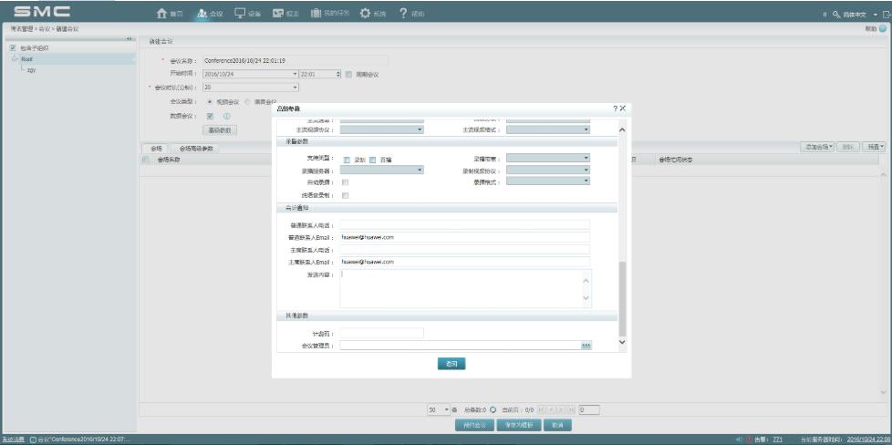Click the 771 alarm count link in status bar
The image size is (892, 445).
[776, 439]
